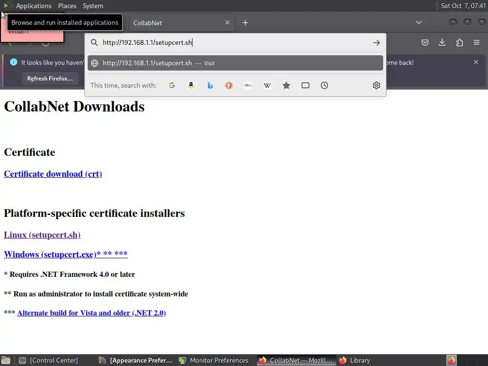Image resolution: width=488 pixels, height=366 pixels.
Task: Switch to CollabNet Mozilla taskbar entry
Action: 295,360
